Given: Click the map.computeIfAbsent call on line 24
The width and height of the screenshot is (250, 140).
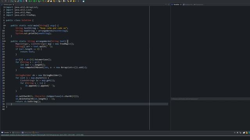Looking at the screenshot, I should click(54, 67).
